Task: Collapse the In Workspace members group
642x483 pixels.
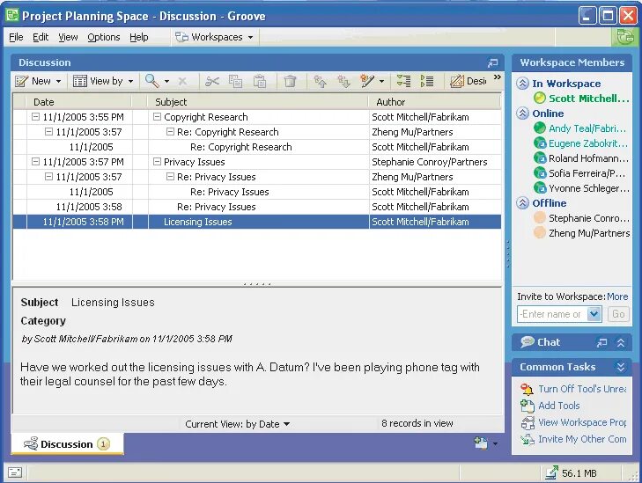Action: click(522, 84)
